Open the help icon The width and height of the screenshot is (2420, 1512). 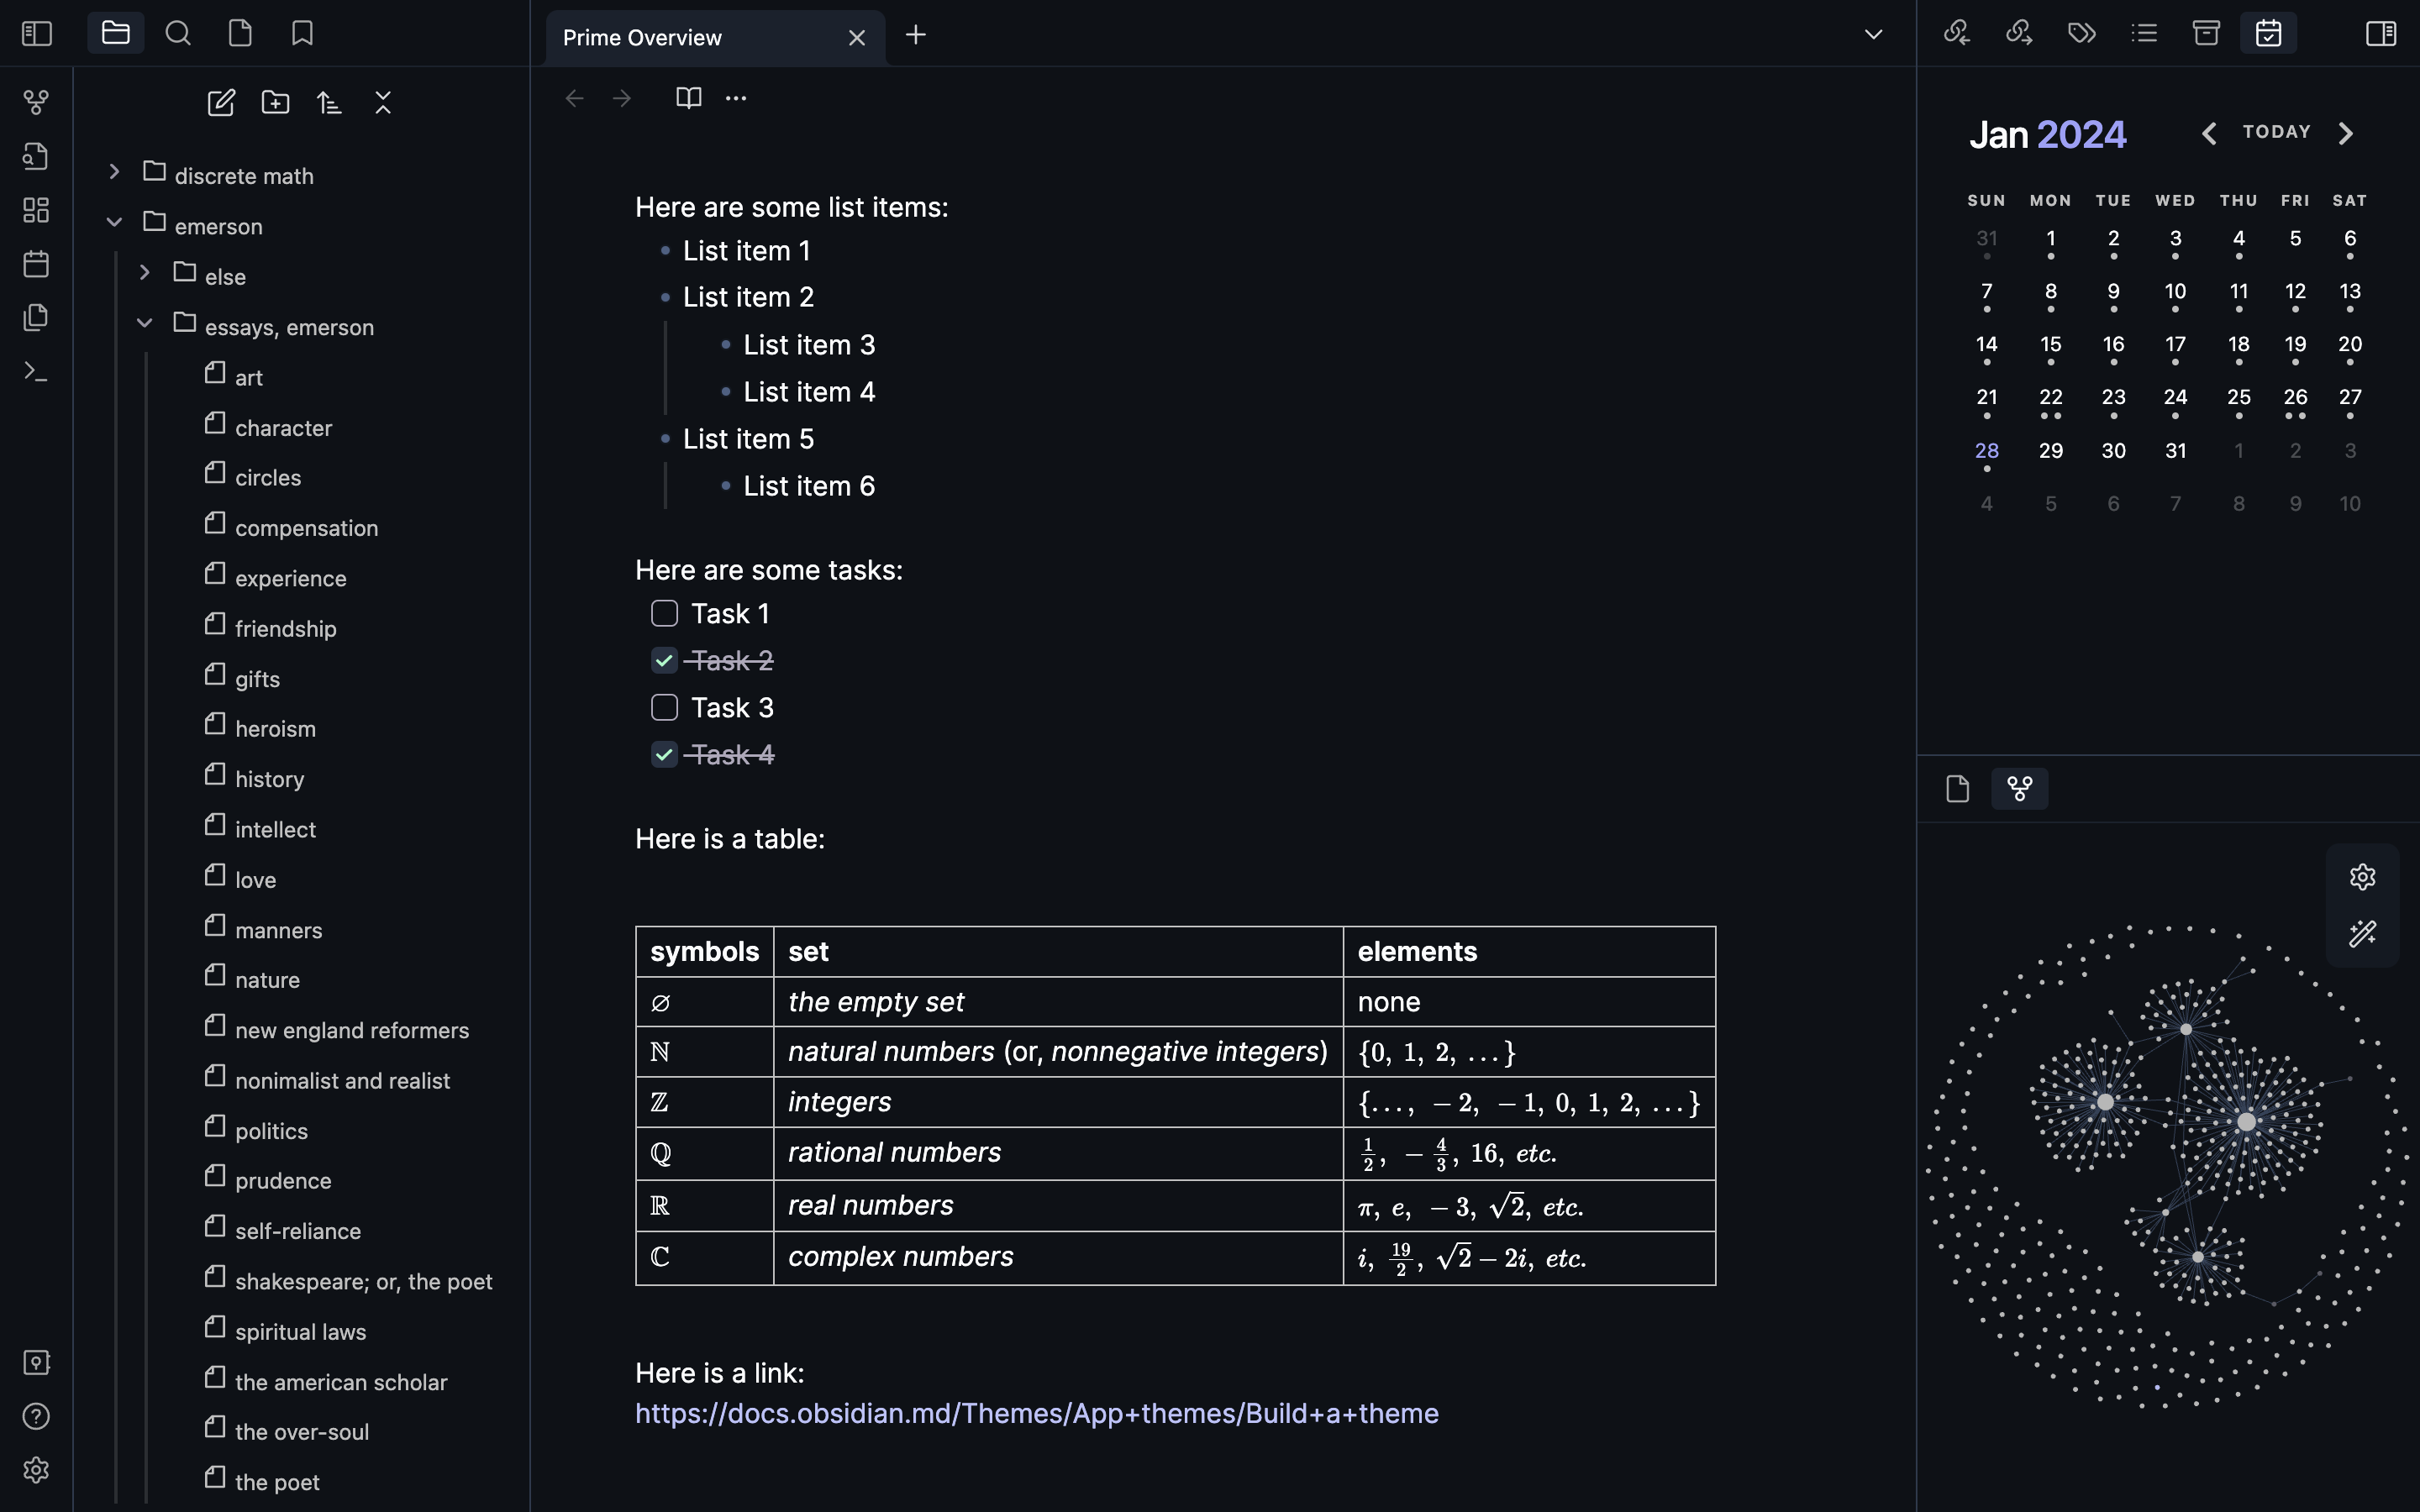pyautogui.click(x=36, y=1417)
